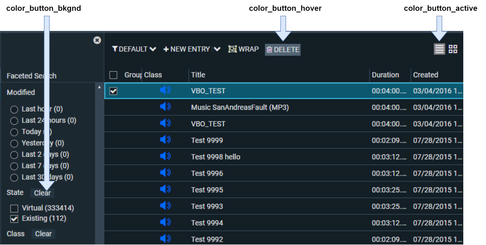Expand the New Entry dropdown arrow
Viewport: 486px width, 245px height.
(x=217, y=49)
